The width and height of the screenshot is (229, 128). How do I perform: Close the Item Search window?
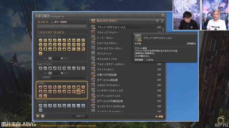(x=163, y=15)
